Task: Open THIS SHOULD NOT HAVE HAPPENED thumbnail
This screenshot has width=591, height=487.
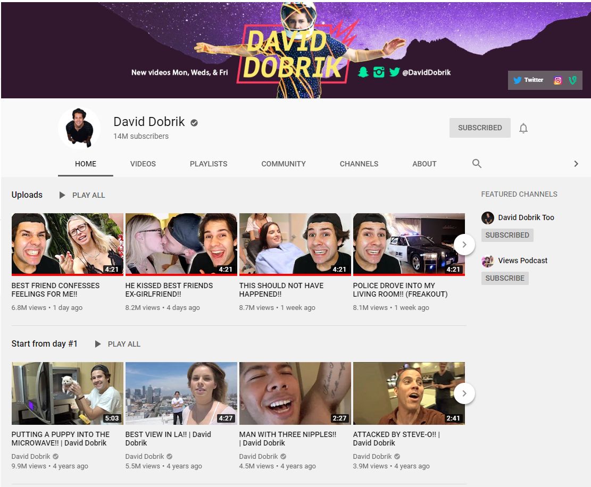Action: point(295,244)
